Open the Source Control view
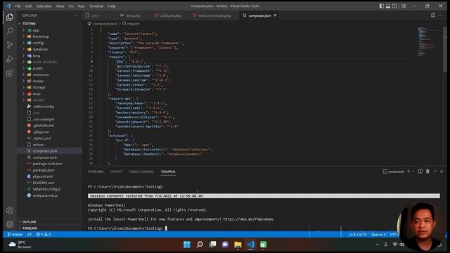The height and width of the screenshot is (253, 450). pos(9,45)
